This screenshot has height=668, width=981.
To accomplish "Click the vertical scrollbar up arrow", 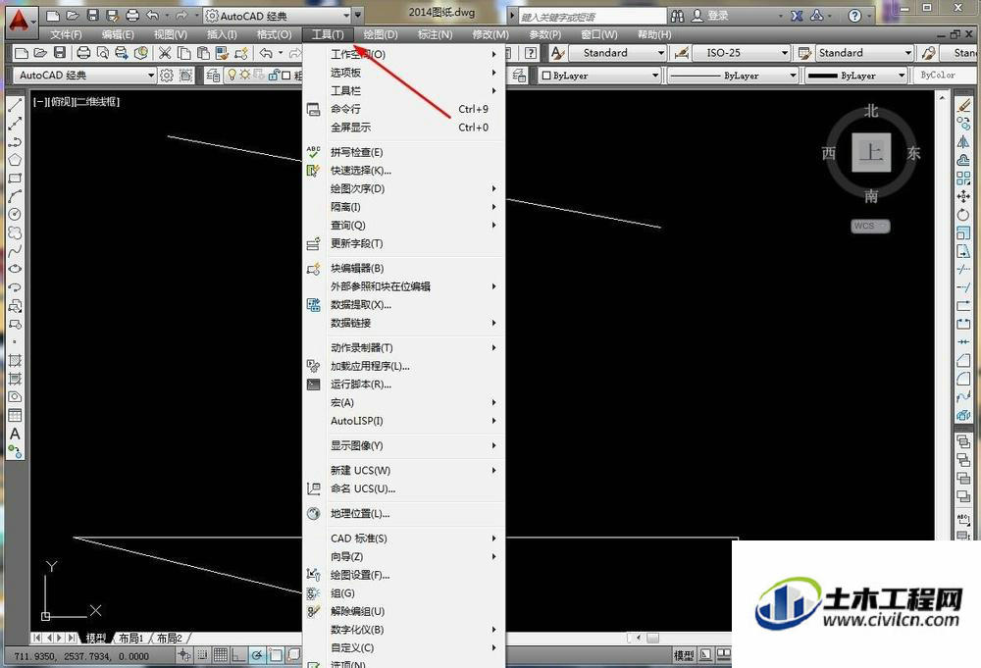I will point(942,97).
